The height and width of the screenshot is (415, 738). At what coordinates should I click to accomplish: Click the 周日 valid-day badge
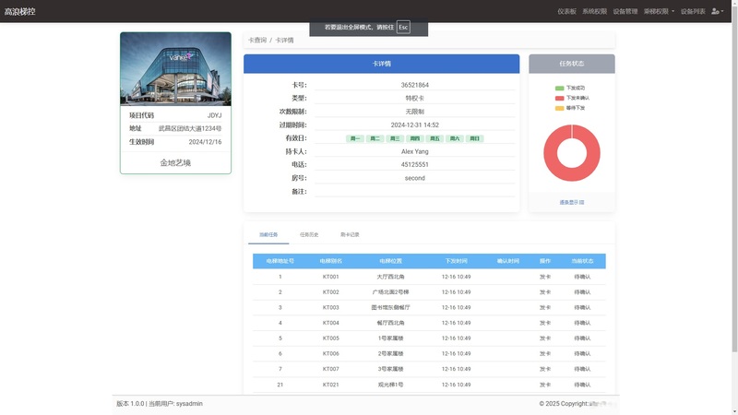coord(474,138)
